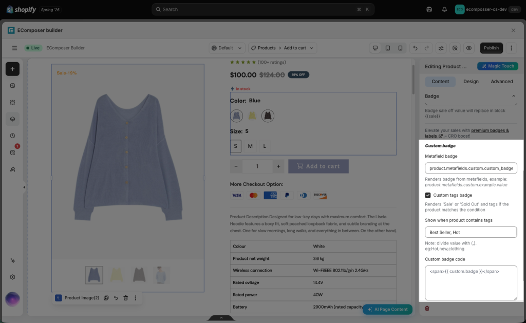The width and height of the screenshot is (526, 323).
Task: Increase quantity with plus button
Action: (278, 166)
